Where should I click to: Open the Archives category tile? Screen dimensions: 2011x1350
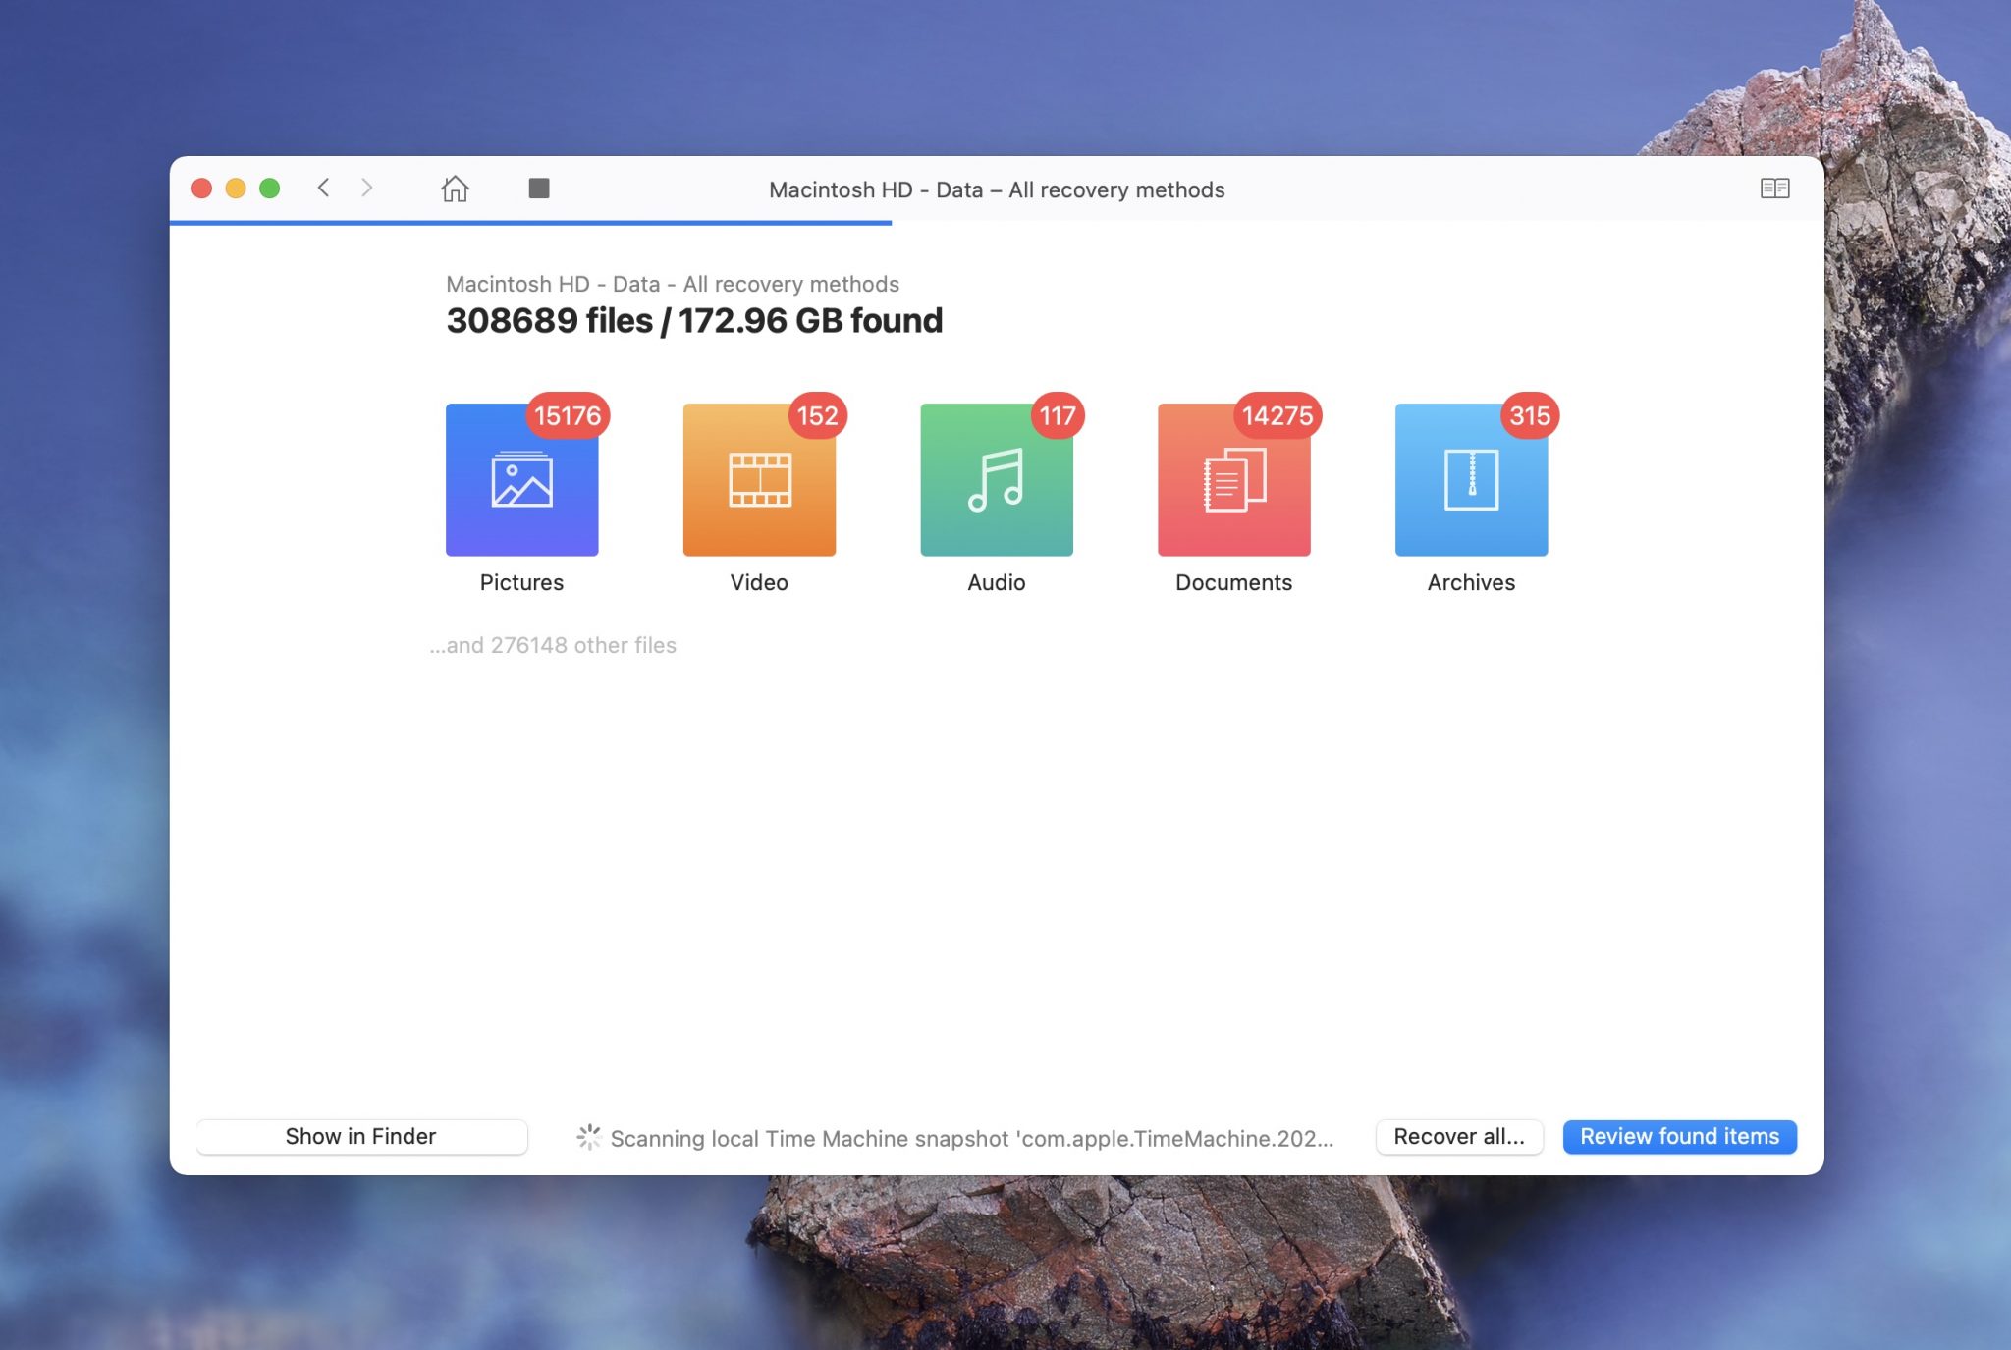pos(1471,480)
